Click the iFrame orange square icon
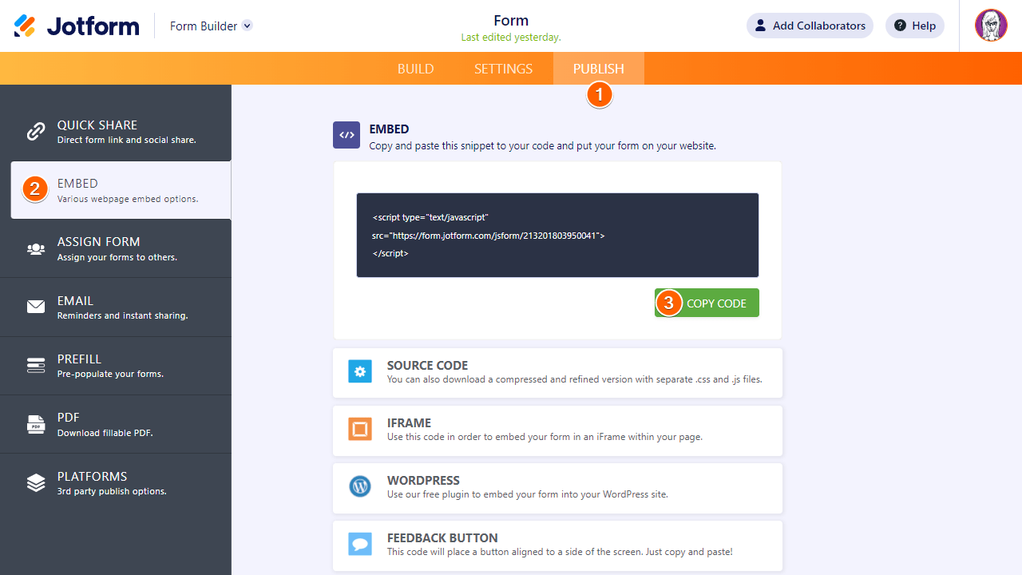Viewport: 1022px width, 575px height. [x=360, y=429]
